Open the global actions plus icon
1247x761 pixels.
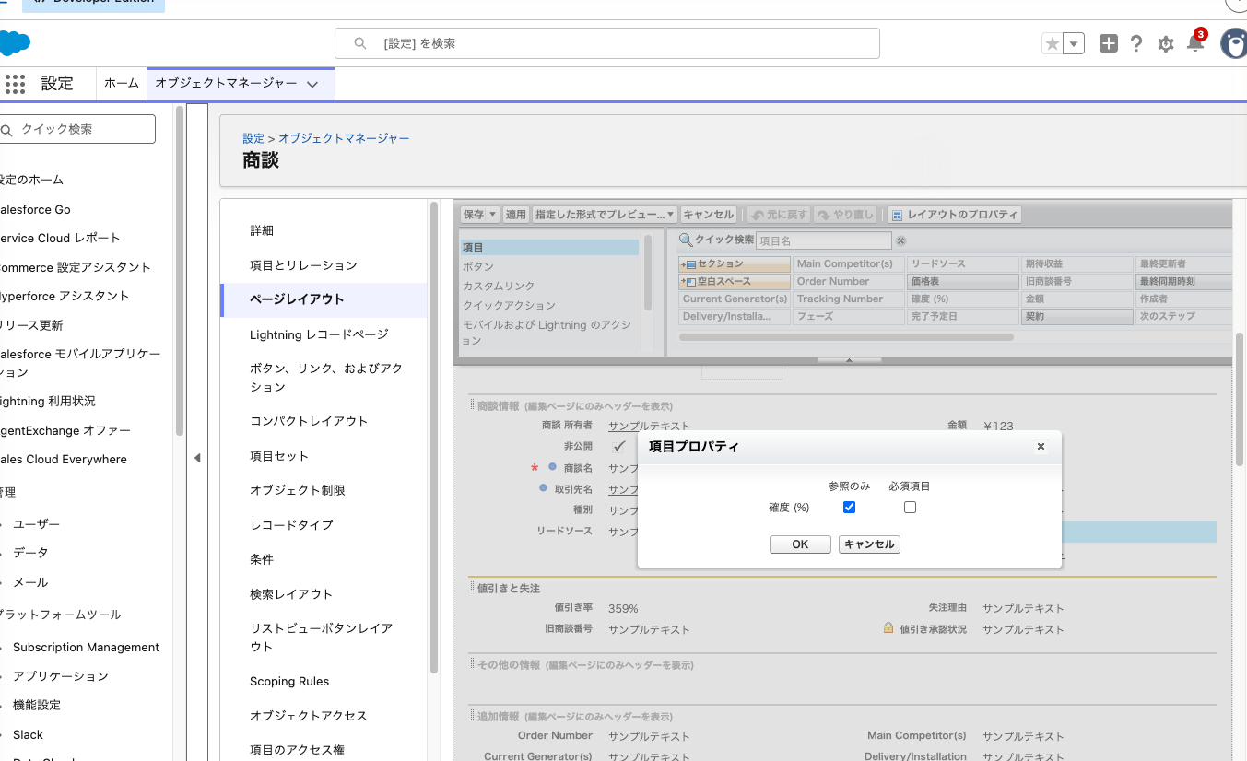(x=1109, y=43)
